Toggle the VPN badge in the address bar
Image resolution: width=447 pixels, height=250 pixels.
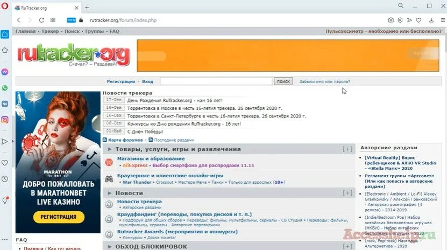pyautogui.click(x=71, y=20)
